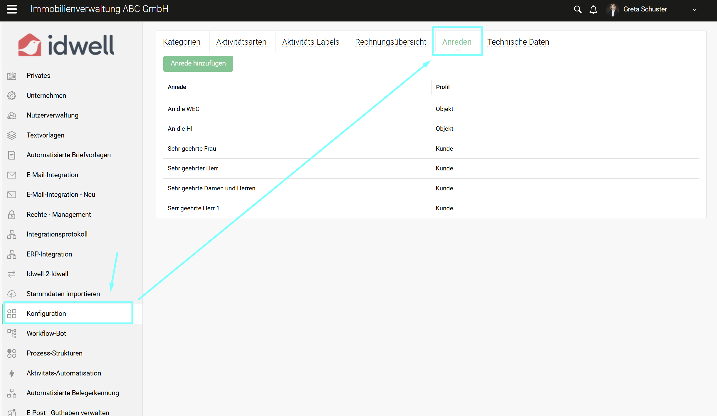Image resolution: width=717 pixels, height=416 pixels.
Task: Click the Stammdaten importieren cloud icon
Action: pyautogui.click(x=12, y=294)
